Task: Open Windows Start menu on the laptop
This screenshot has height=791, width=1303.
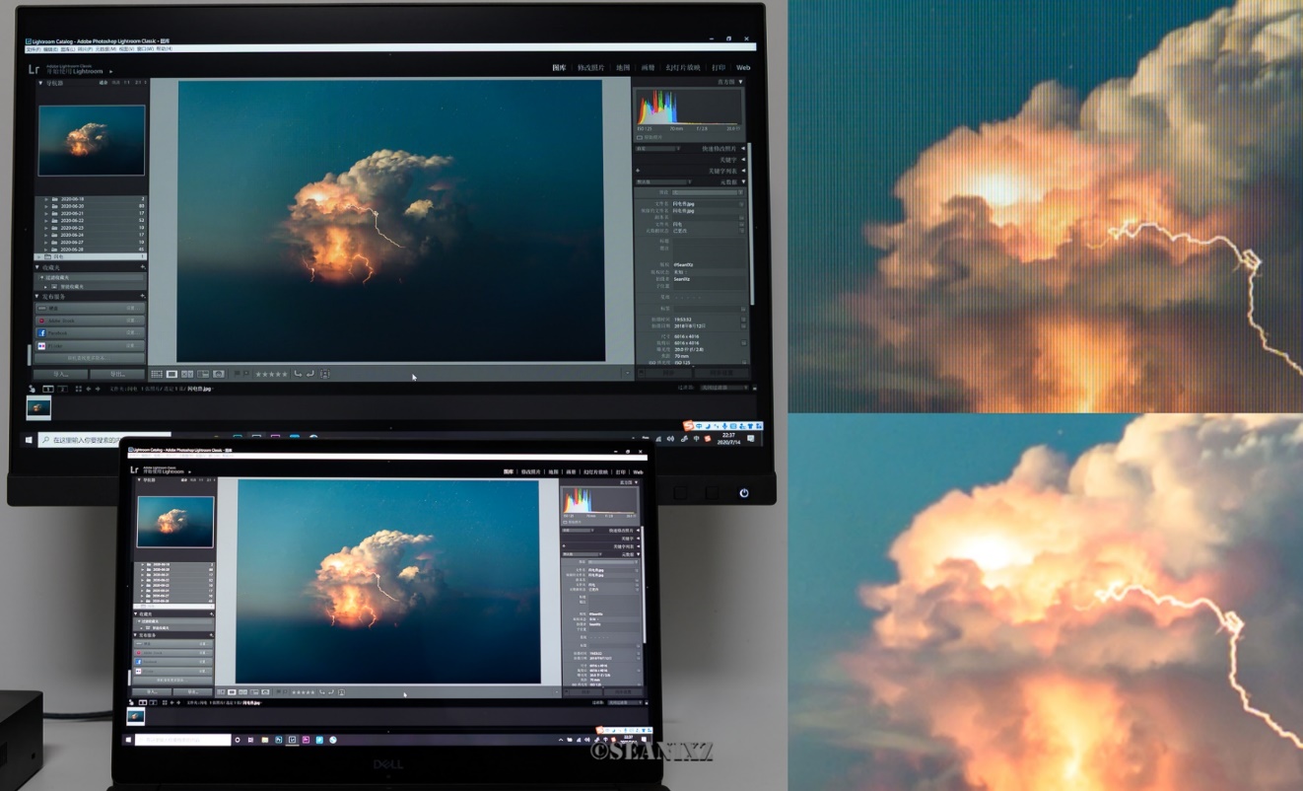Action: click(128, 739)
